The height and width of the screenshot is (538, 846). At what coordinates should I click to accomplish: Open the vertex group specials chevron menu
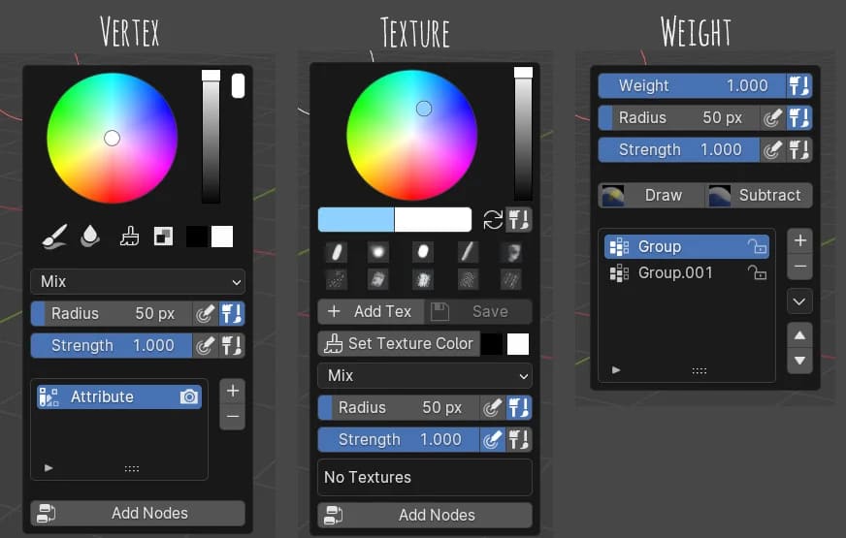coord(800,301)
